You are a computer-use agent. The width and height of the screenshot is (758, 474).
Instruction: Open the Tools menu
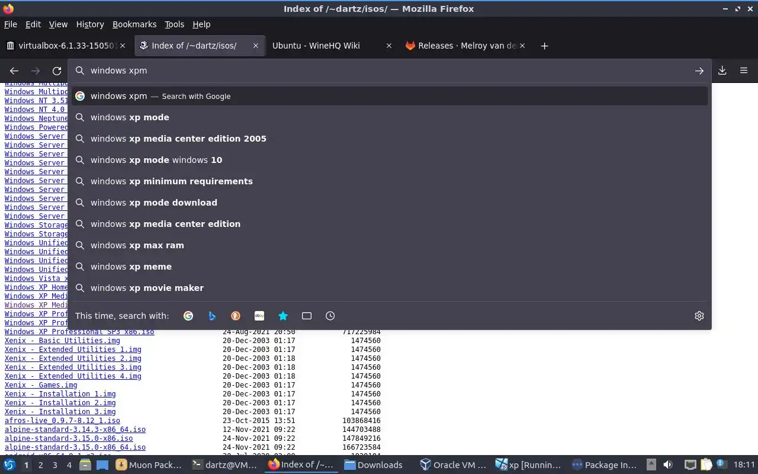coord(174,24)
